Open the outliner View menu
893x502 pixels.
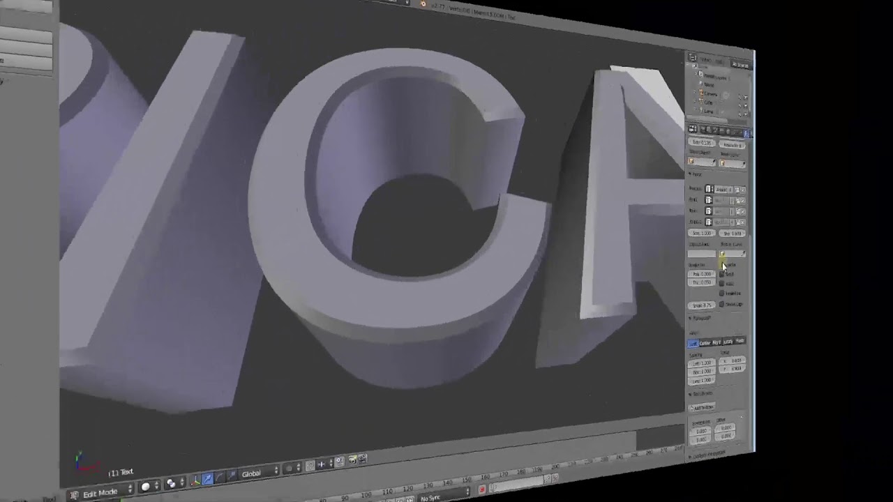point(705,60)
